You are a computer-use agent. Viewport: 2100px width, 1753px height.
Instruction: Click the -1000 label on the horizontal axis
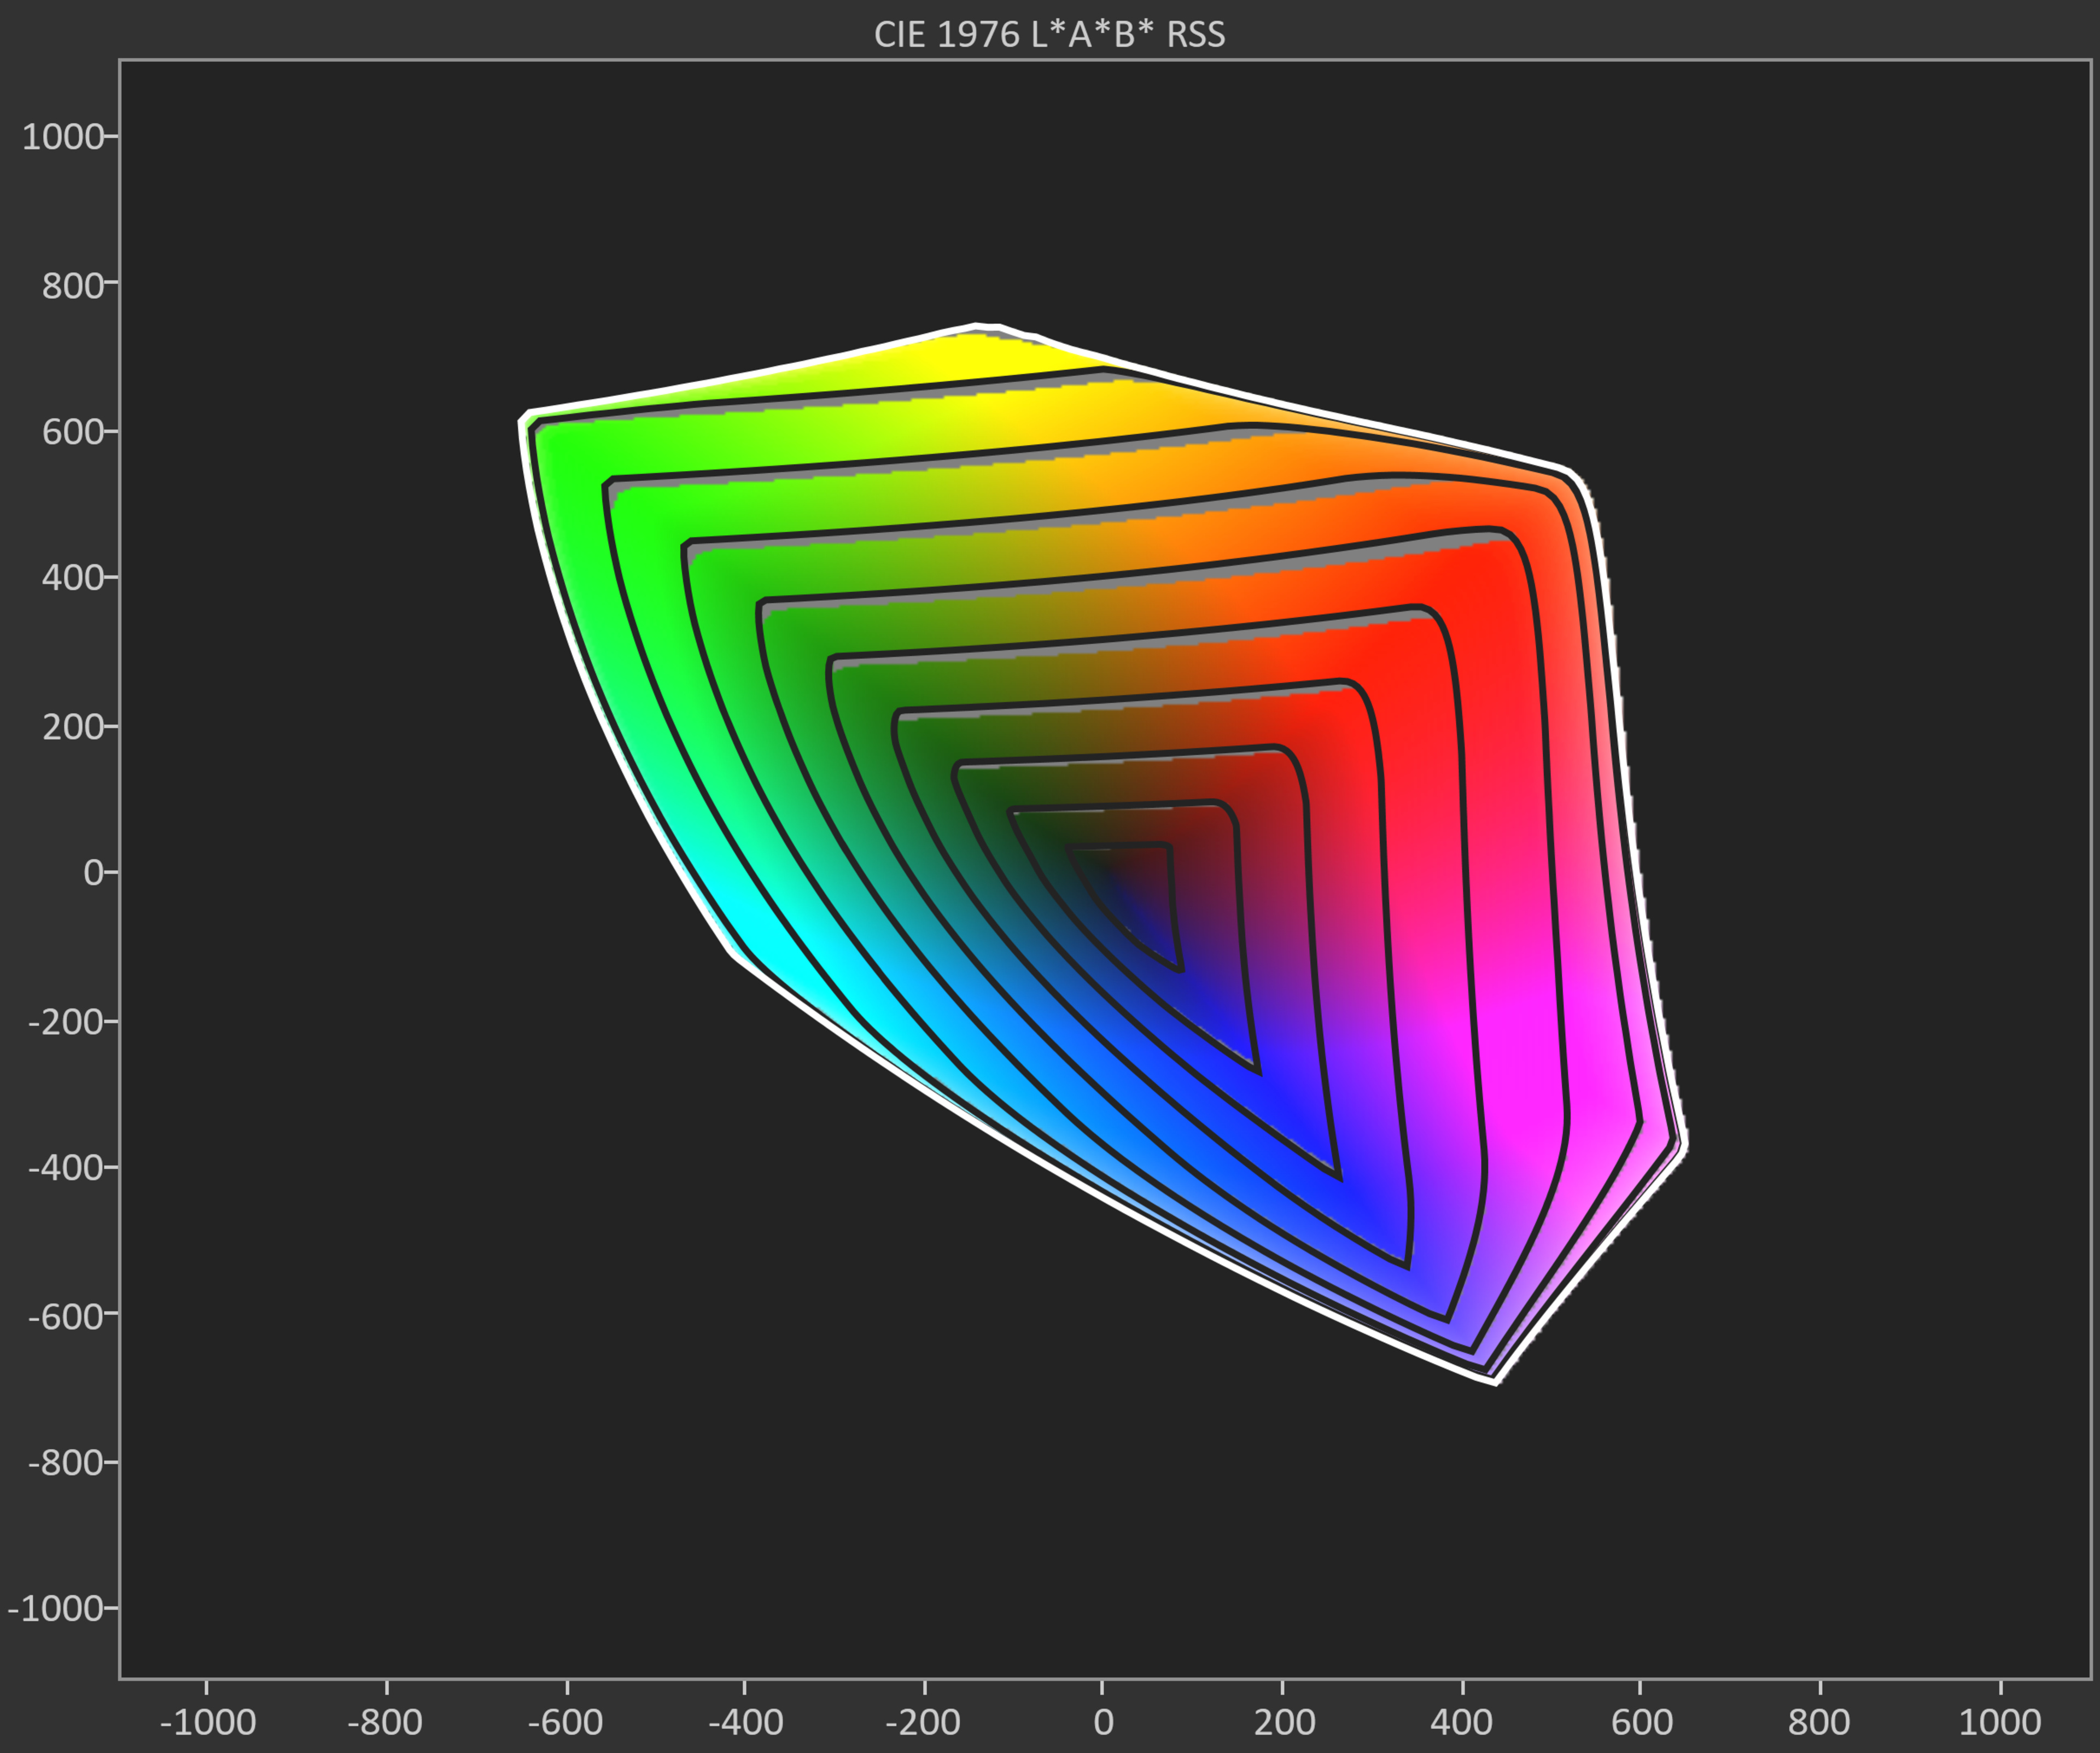coord(208,1722)
